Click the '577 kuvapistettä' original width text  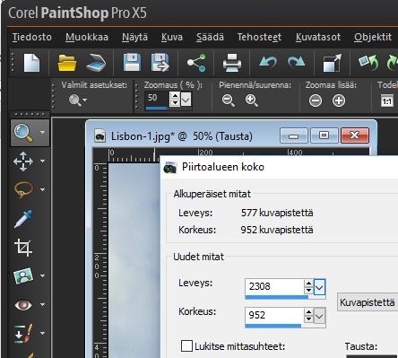(x=277, y=213)
